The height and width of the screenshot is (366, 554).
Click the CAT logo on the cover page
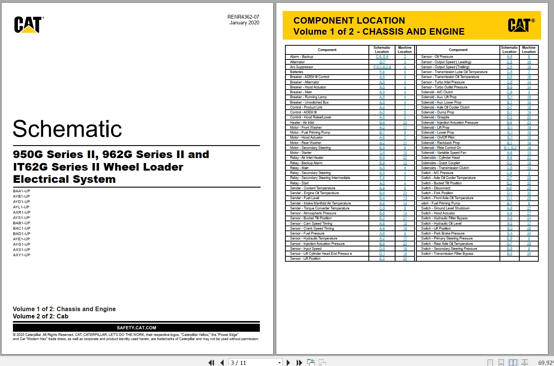tap(29, 24)
